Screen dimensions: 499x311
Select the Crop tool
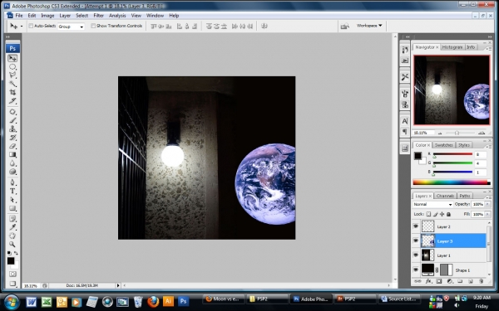click(12, 92)
